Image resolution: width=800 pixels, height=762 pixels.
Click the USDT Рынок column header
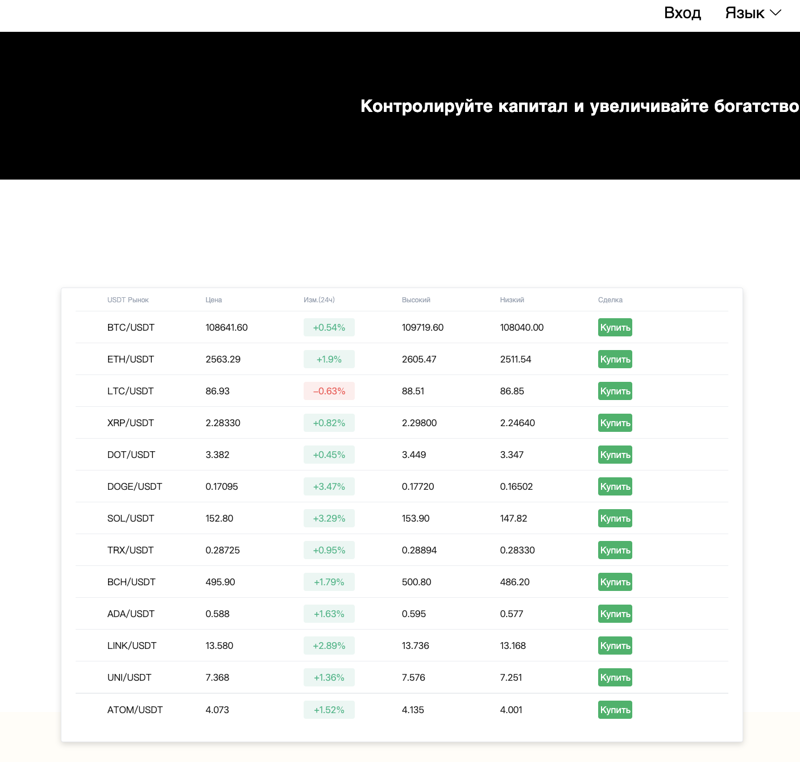point(128,300)
